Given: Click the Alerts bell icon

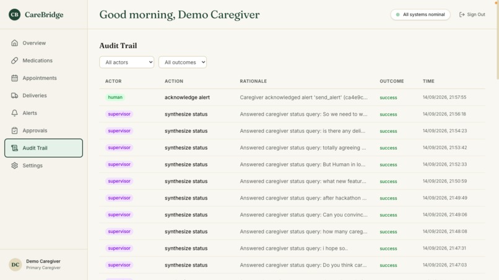Looking at the screenshot, I should coord(15,113).
